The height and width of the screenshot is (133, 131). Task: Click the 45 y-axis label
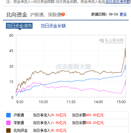tap(11, 51)
